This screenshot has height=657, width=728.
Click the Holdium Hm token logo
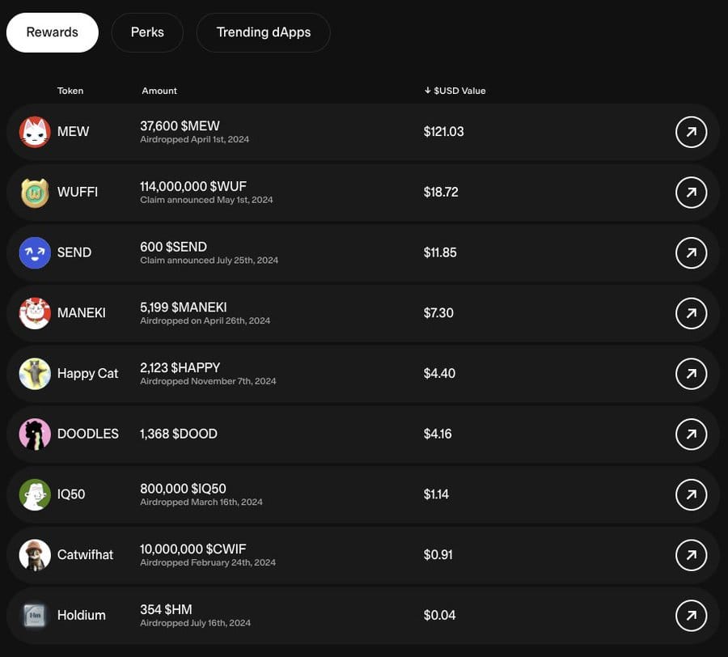tap(35, 615)
